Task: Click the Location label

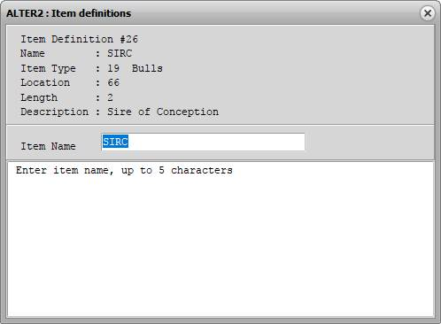Action: (45, 82)
